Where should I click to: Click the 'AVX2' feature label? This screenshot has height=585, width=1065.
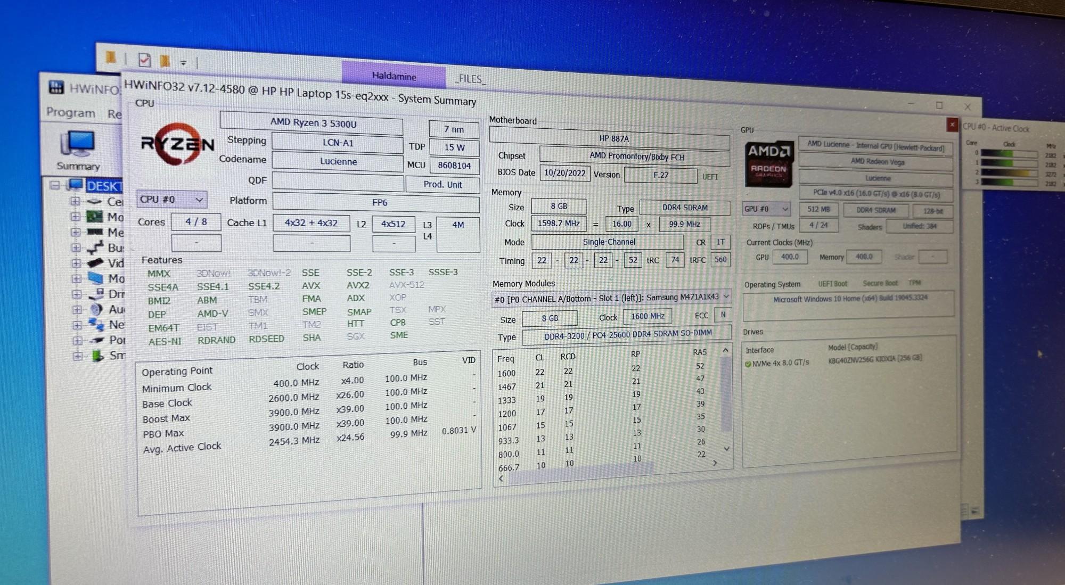coord(358,285)
